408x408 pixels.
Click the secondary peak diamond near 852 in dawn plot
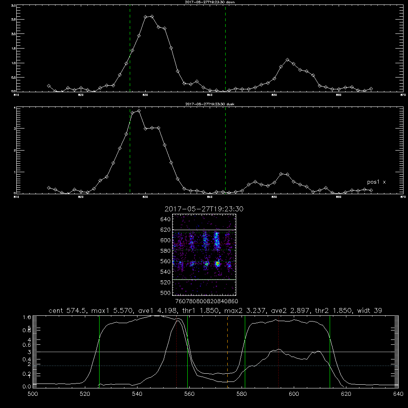pyautogui.click(x=287, y=60)
